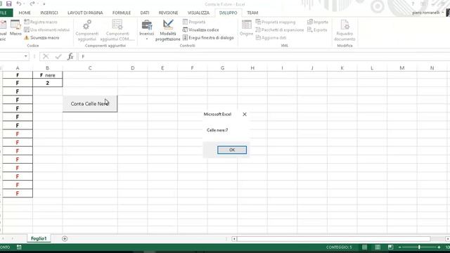Click the horizontal scrollbar left arrow
The image size is (450, 253).
tap(234, 239)
